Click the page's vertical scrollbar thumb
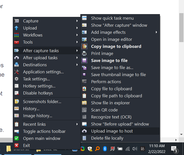184x155 pixels. point(181,27)
